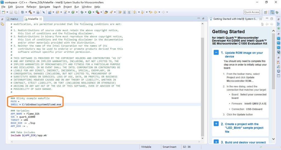
Task: Open dropdown arrow next to hammer build icon
Action: click(34, 12)
